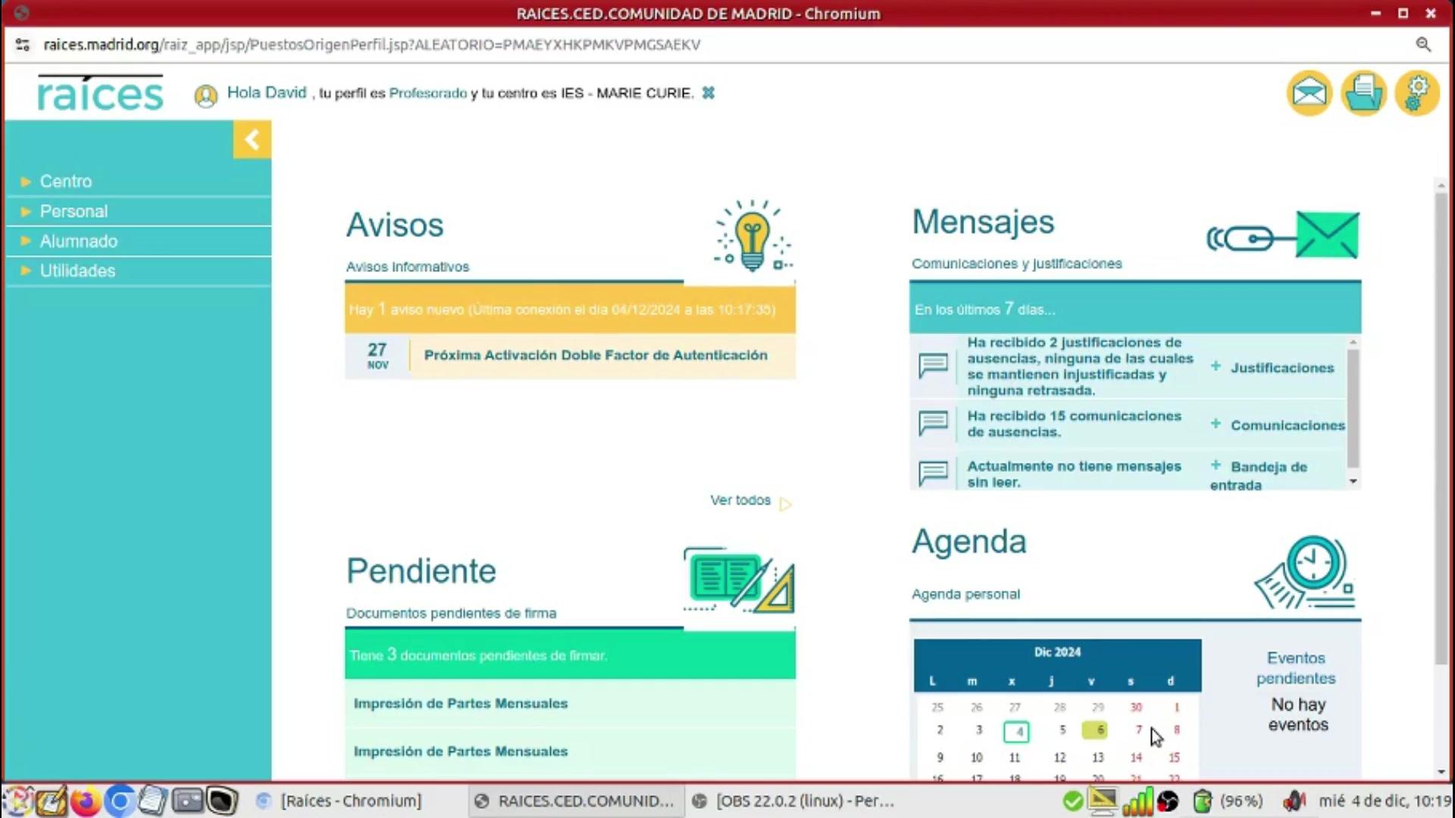
Task: Select day 6 in the agenda calendar
Action: pyautogui.click(x=1097, y=730)
